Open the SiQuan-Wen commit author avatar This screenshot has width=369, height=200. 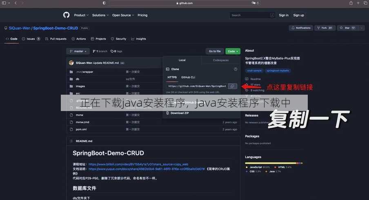(71, 63)
